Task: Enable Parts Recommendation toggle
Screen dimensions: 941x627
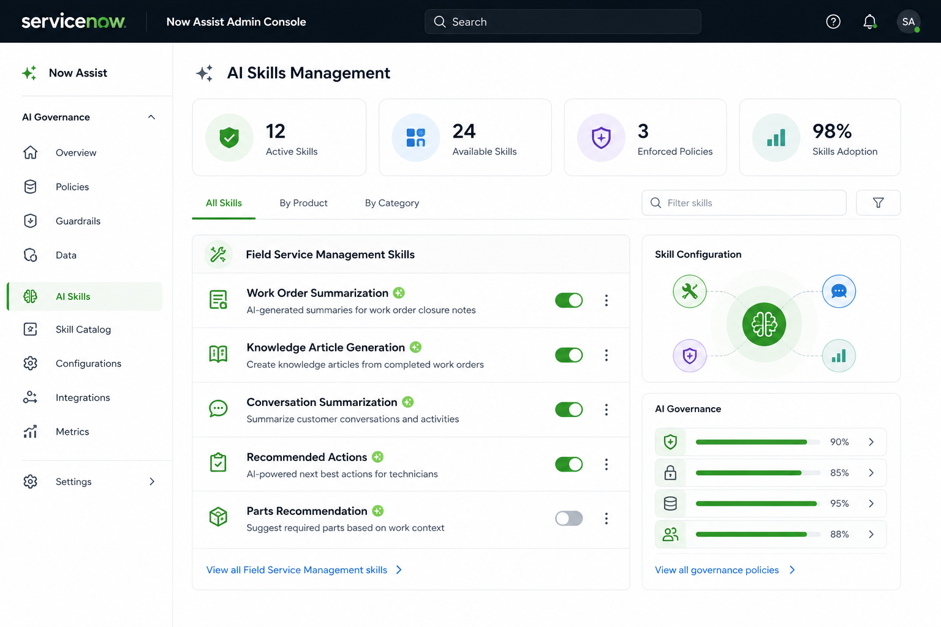Action: 569,519
